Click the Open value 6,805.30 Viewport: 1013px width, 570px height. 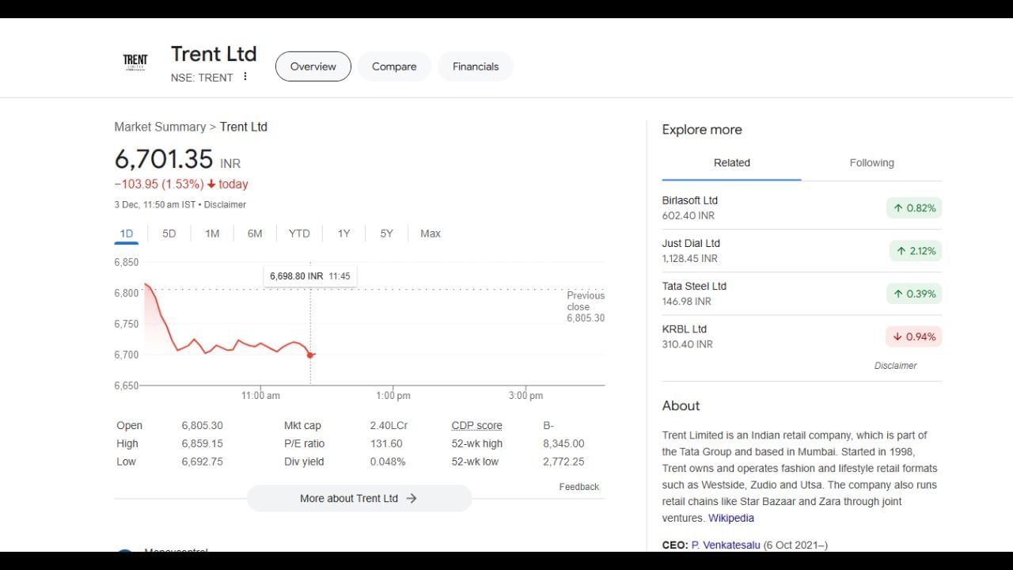pos(203,426)
